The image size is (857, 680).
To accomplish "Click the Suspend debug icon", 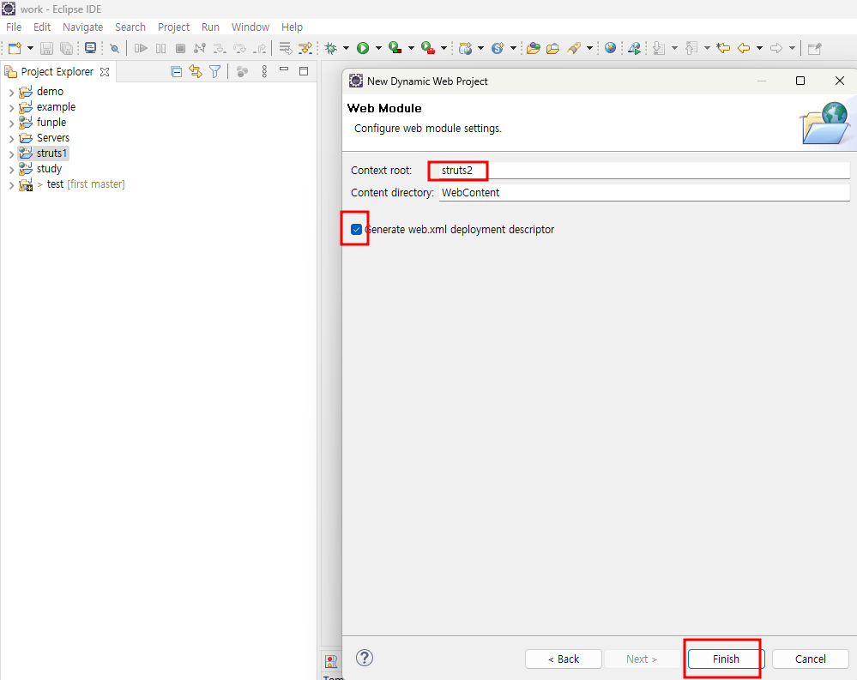I will 160,48.
